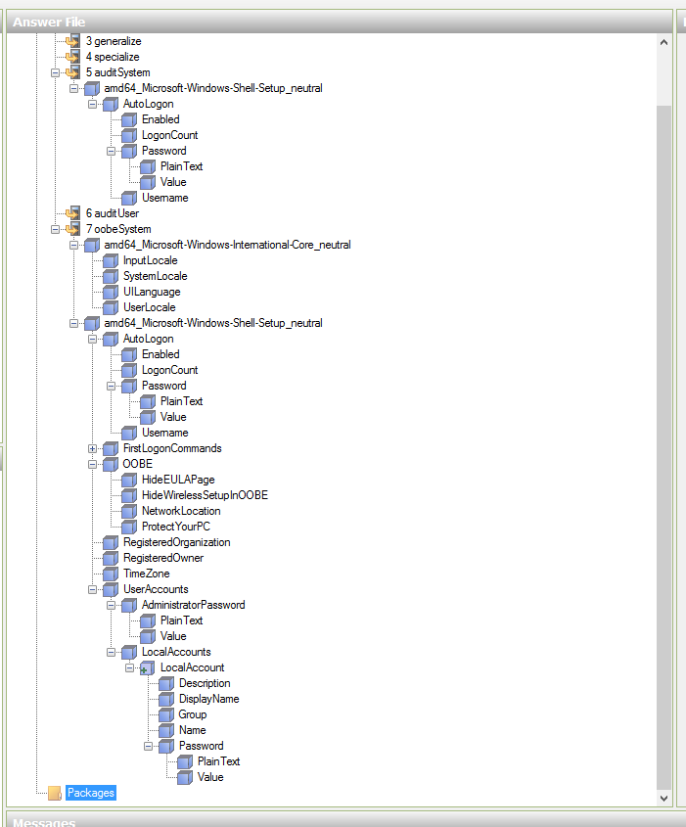
Task: Select Shell-Setup_neutral label under 5 auditSystem
Action: click(x=213, y=88)
